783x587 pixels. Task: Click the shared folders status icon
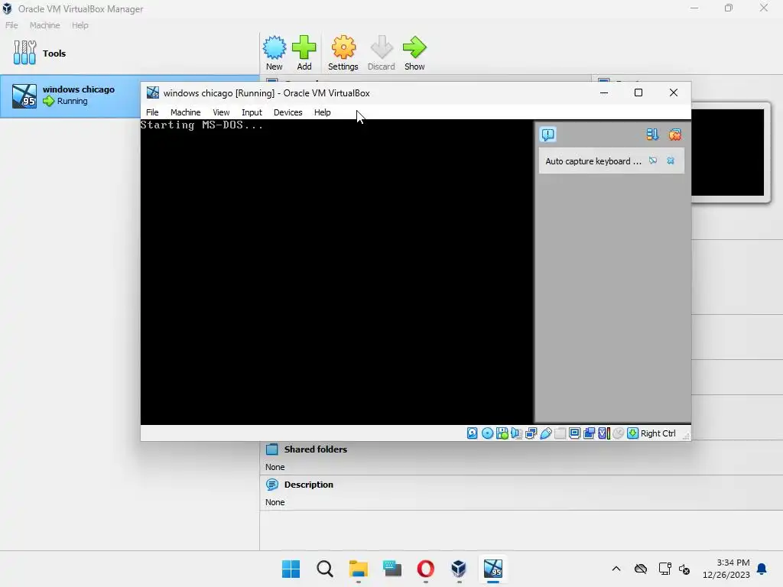click(x=560, y=433)
